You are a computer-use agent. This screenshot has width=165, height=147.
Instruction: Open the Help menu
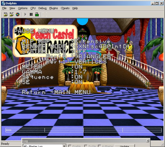(75, 8)
